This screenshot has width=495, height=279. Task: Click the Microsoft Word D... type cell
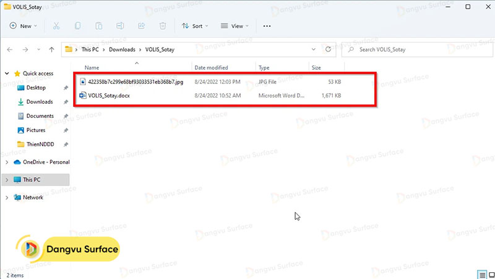click(282, 96)
